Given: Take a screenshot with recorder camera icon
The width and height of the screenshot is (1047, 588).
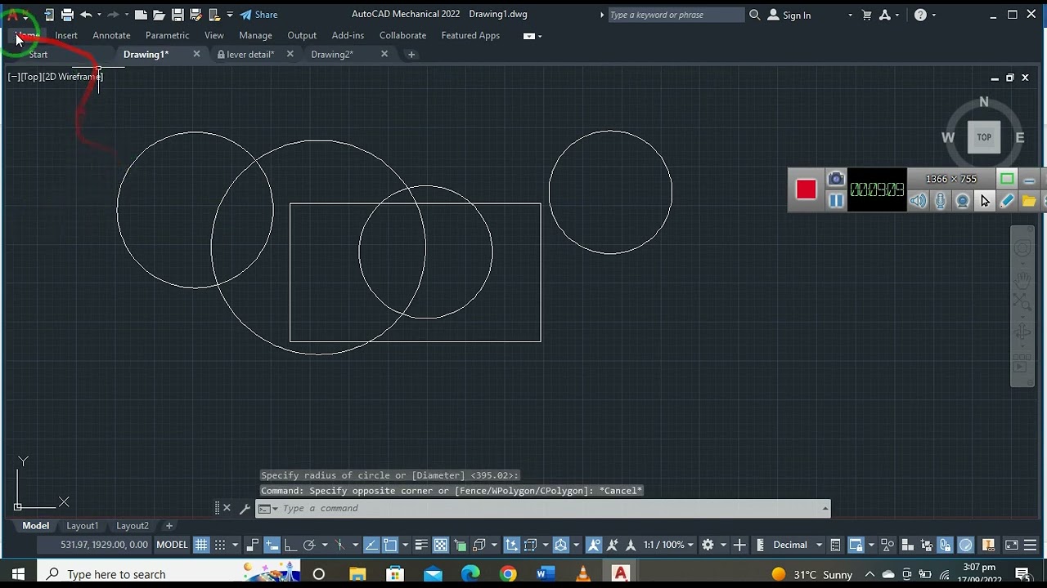Looking at the screenshot, I should (x=836, y=180).
